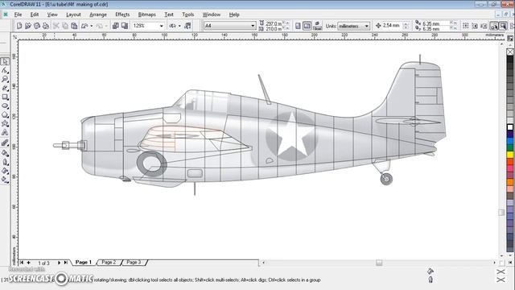Toggle Snap to Guidelines
The width and height of the screenshot is (515, 290).
pos(475,26)
